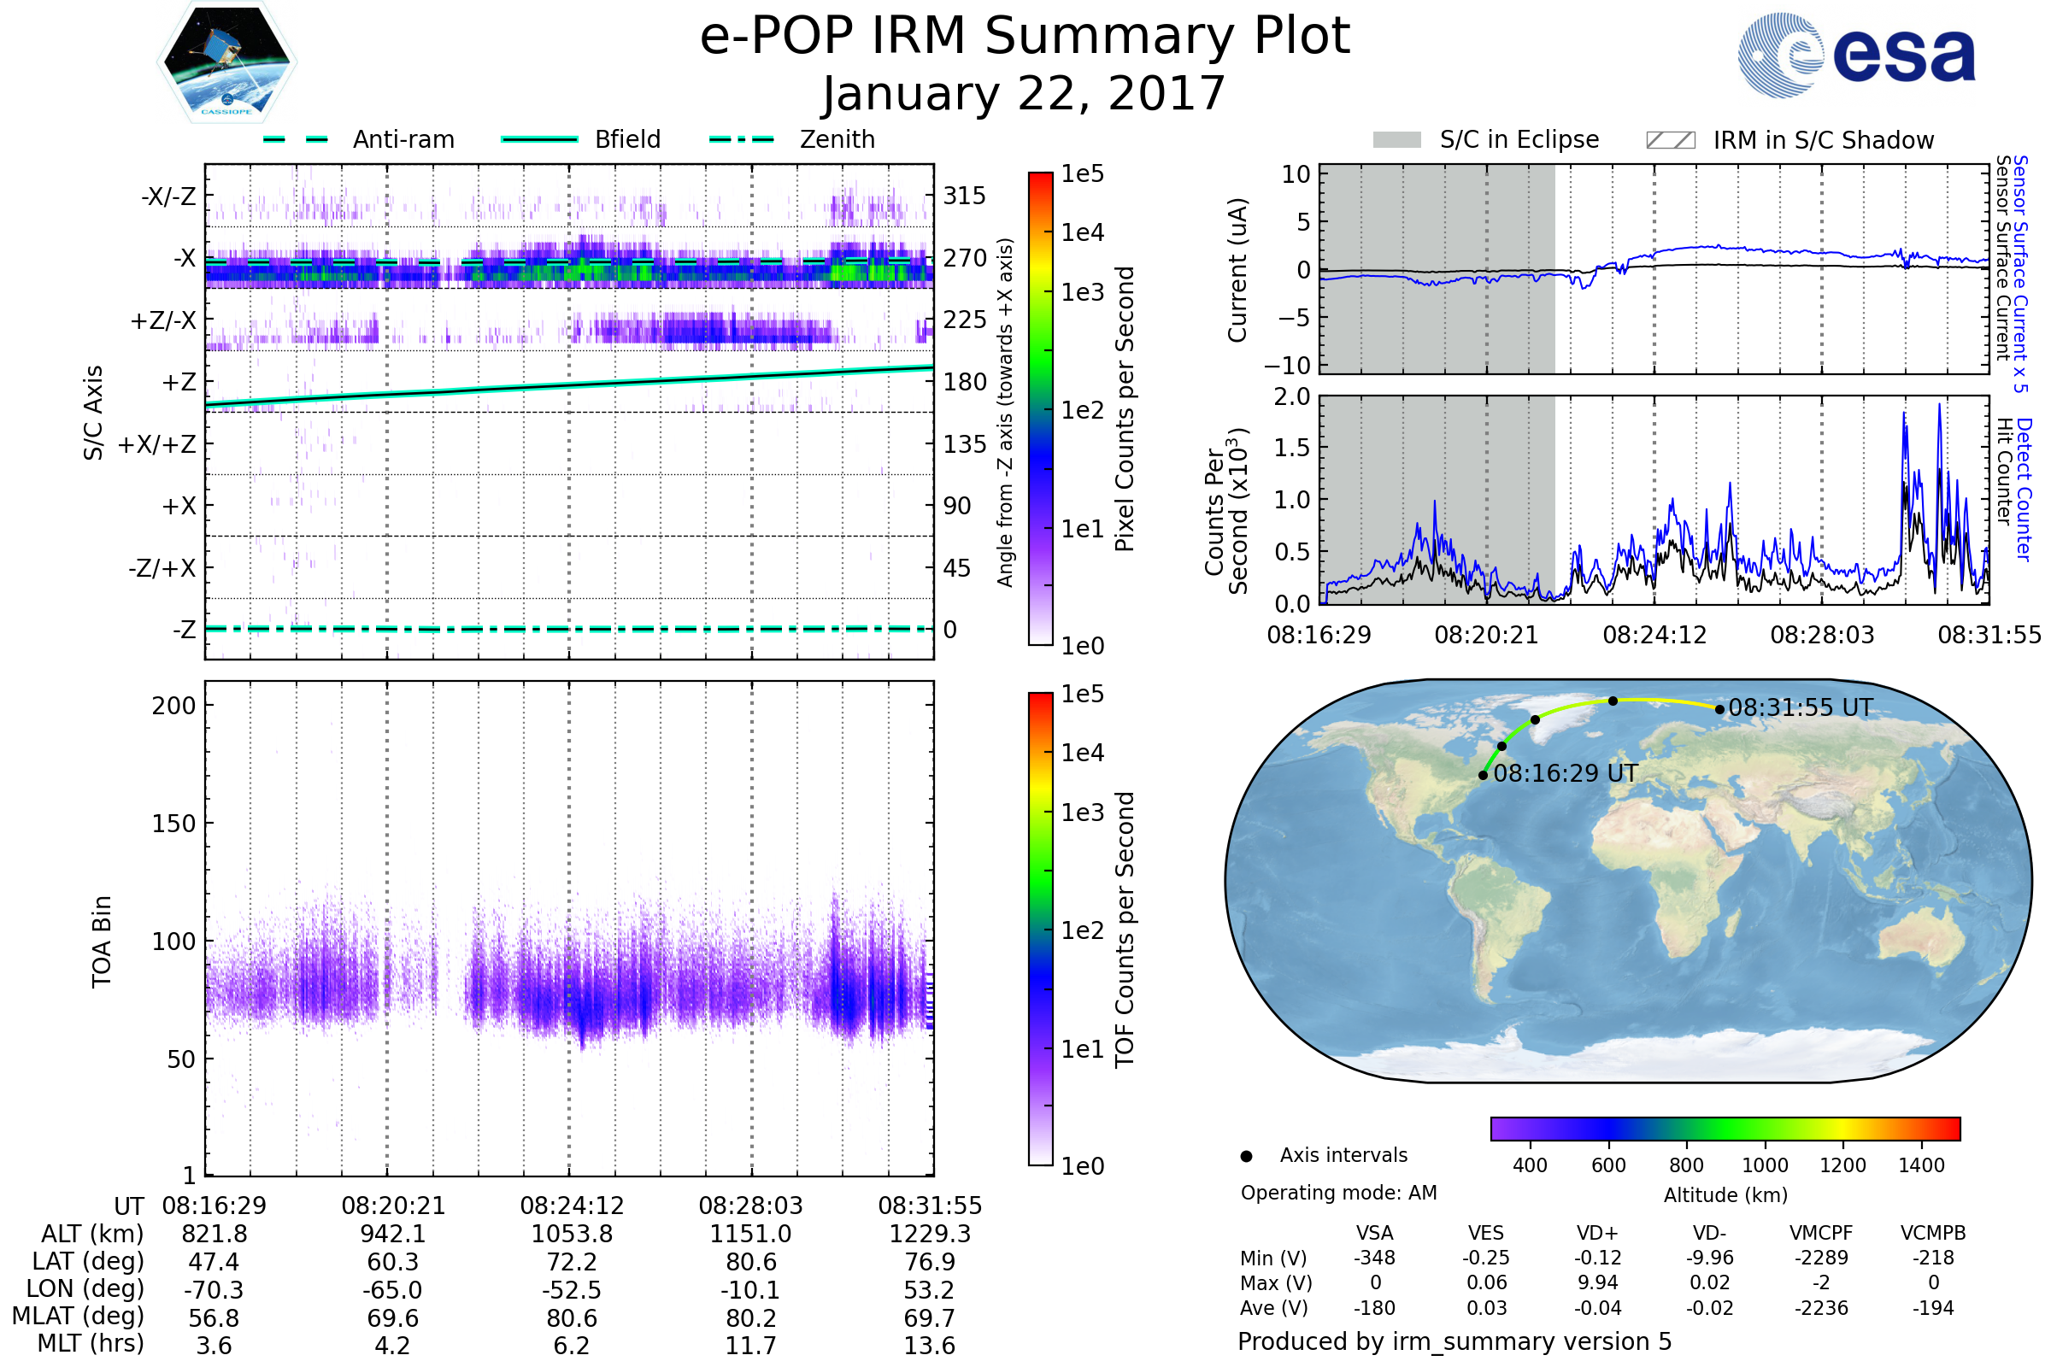Click the S/C in Eclipse gray legend patch

pyautogui.click(x=1396, y=140)
